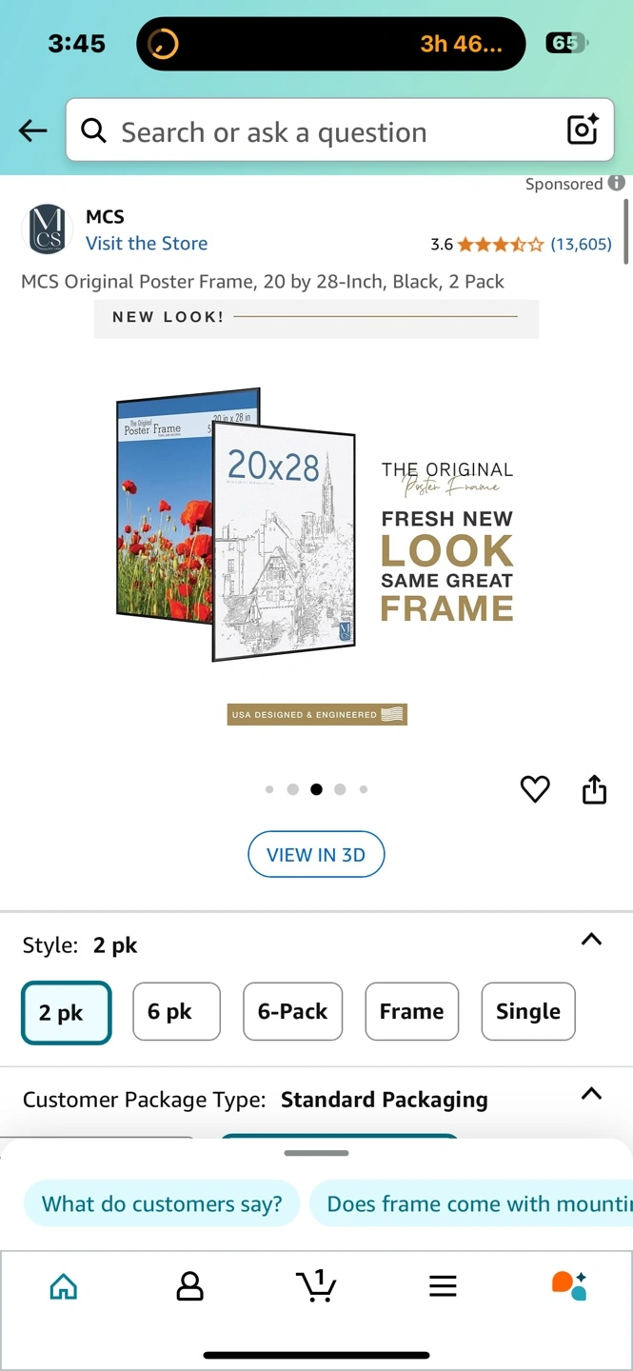Select the 6 pk style option
This screenshot has height=1371, width=633.
pos(177,1011)
